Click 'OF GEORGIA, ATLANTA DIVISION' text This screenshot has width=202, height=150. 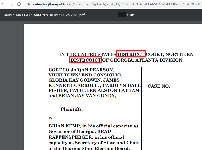[x=142, y=60]
